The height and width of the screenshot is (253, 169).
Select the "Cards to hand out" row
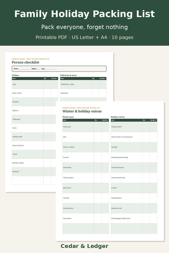coord(134,167)
